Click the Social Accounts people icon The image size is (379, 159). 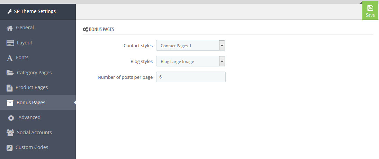coord(10,133)
